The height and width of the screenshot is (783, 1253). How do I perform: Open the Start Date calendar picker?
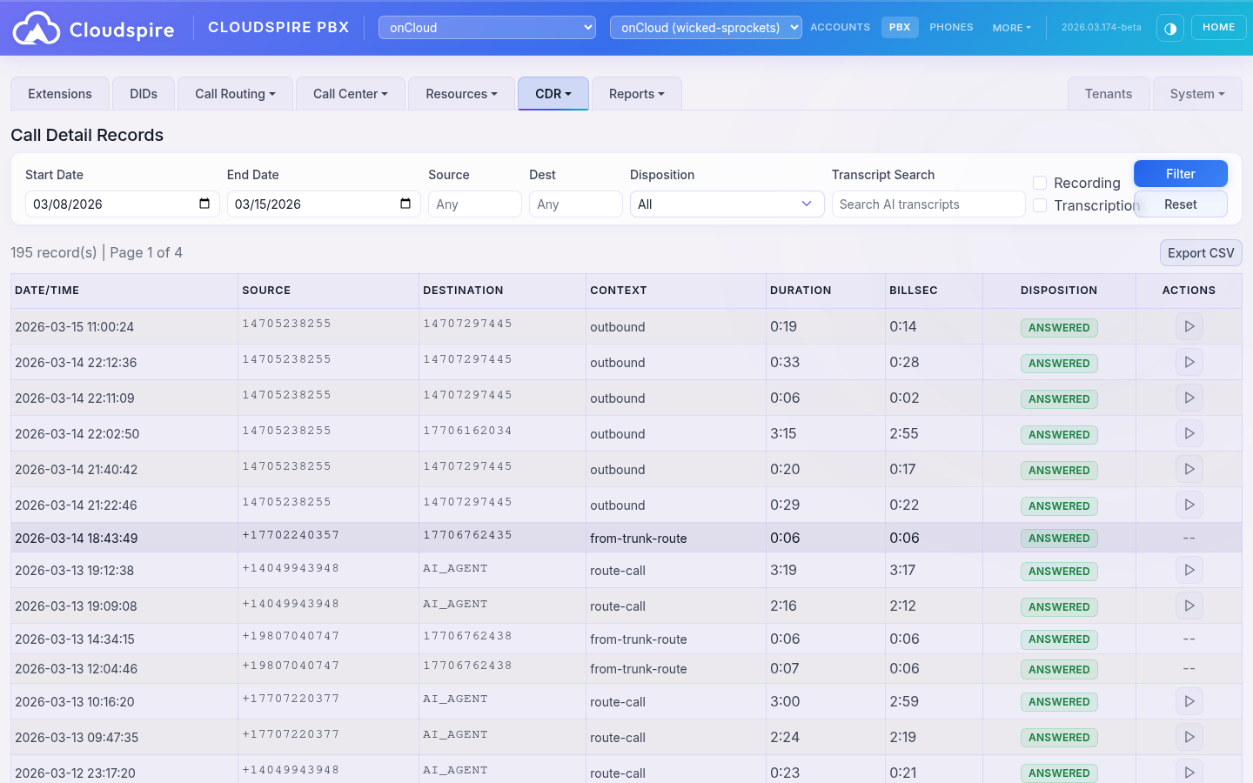click(204, 204)
